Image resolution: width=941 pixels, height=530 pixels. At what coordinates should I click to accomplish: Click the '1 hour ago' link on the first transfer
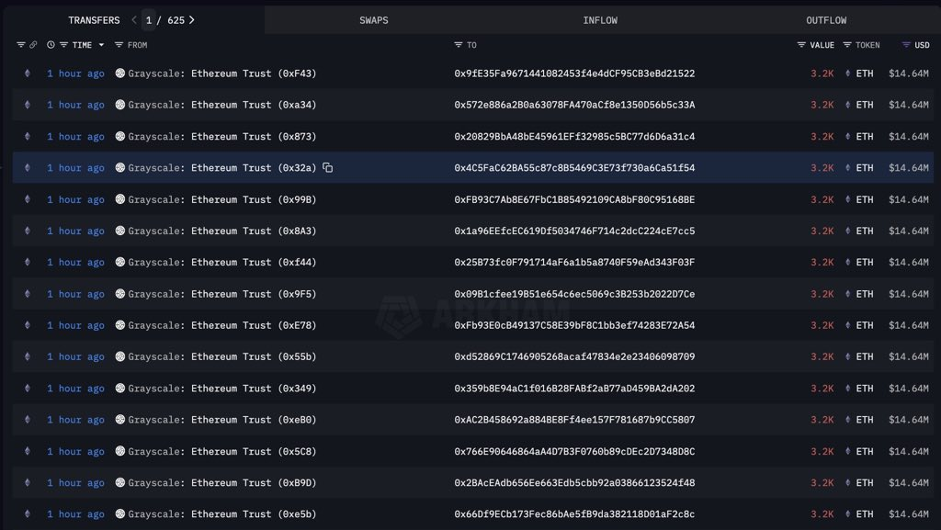tap(75, 73)
